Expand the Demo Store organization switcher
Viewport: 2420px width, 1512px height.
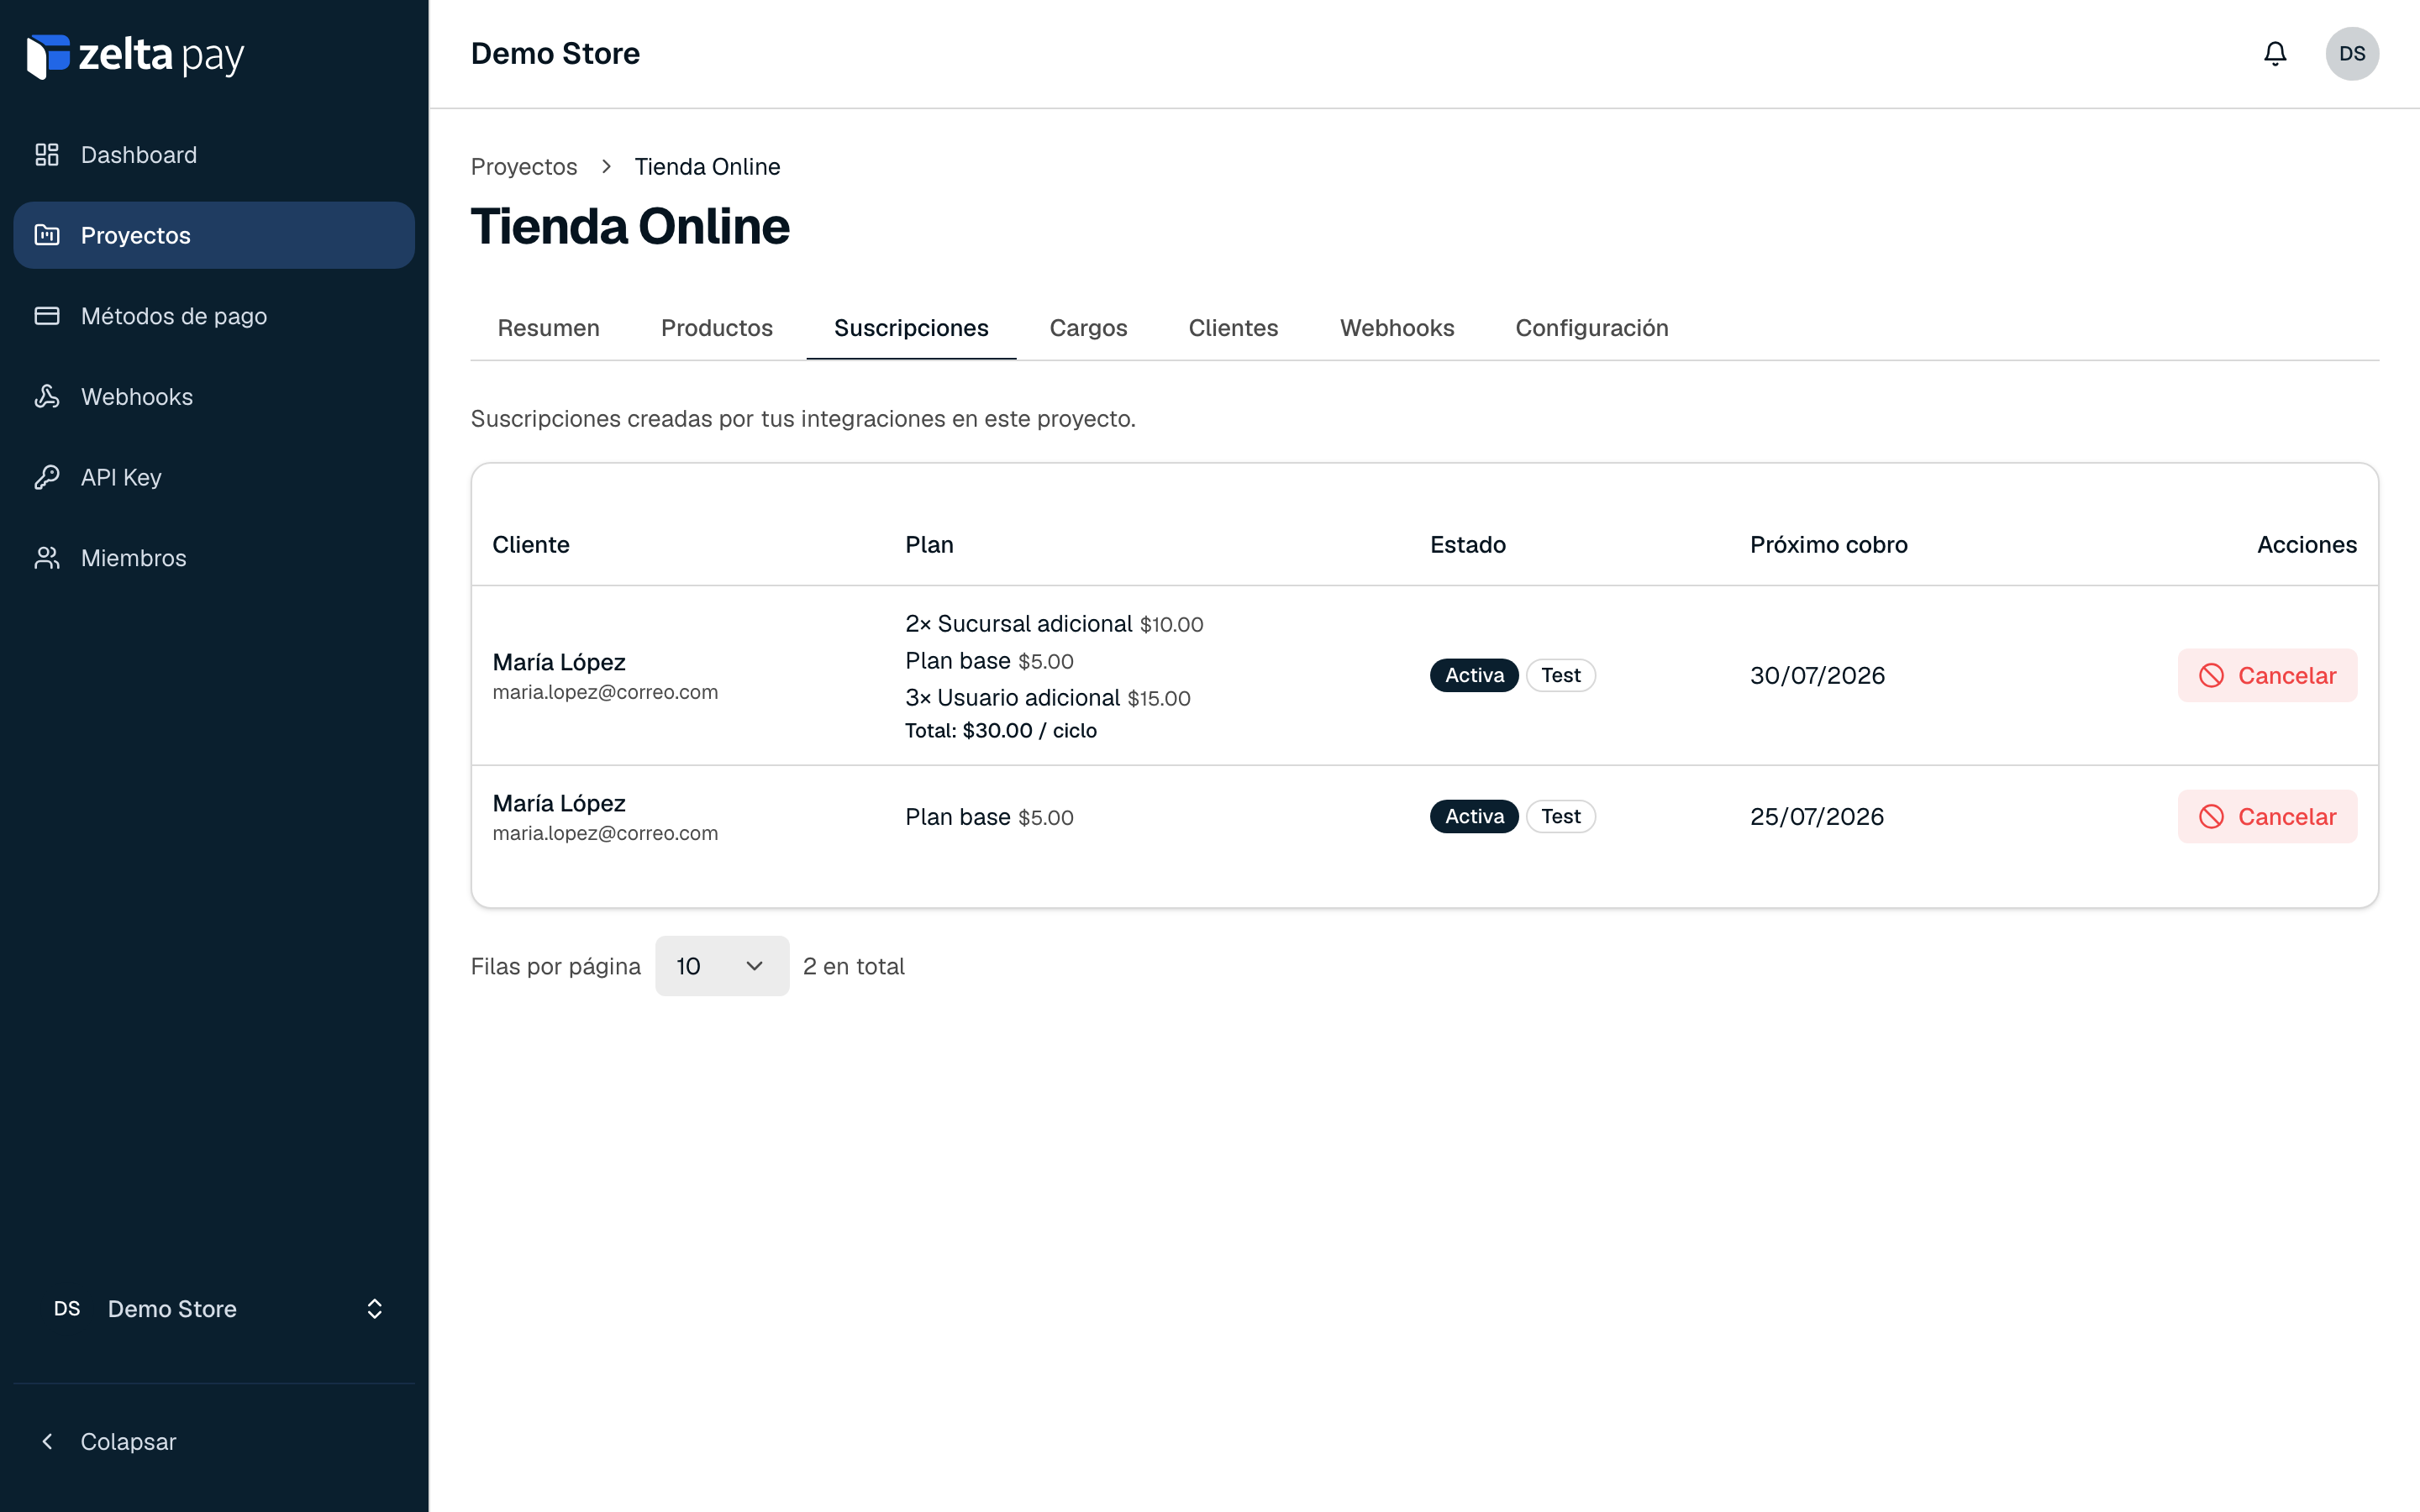(x=214, y=1309)
